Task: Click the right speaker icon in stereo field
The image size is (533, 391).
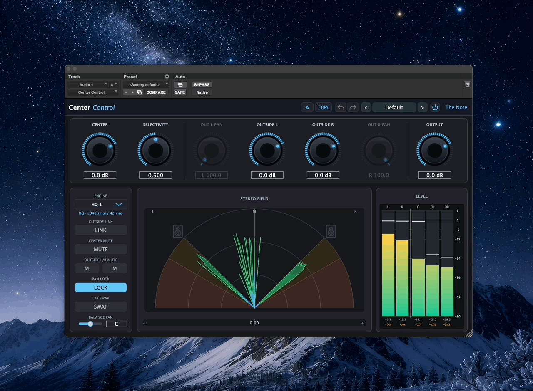Action: tap(331, 231)
